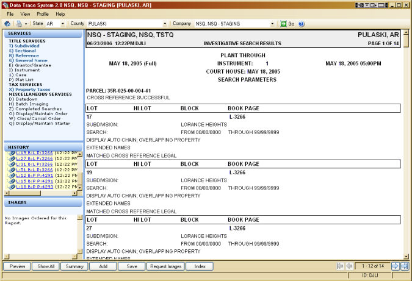Go to the next results page
Image resolution: width=412 pixels, height=281 pixels.
click(395, 266)
